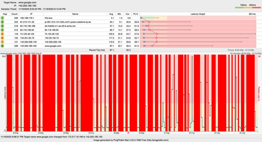This screenshot has height=142, width=262.
Task: Select the fritz.box hop name
Action: pos(49,18)
